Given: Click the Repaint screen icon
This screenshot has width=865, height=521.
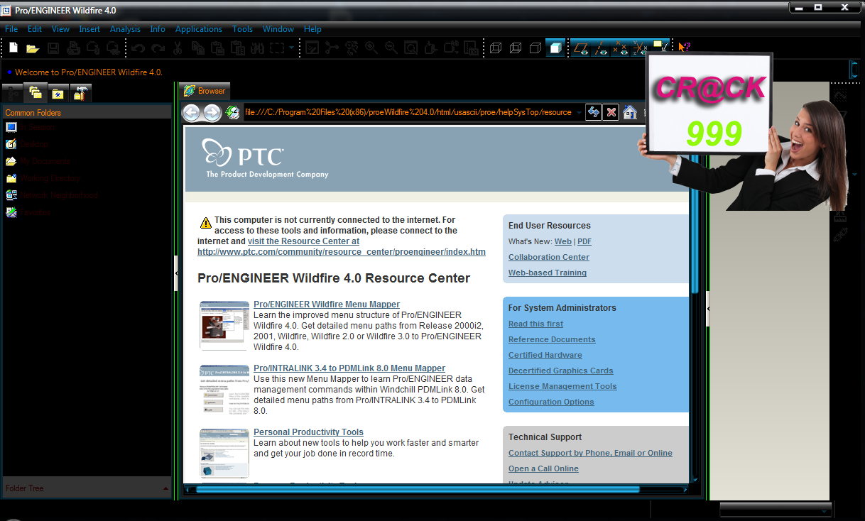Looking at the screenshot, I should coord(312,48).
